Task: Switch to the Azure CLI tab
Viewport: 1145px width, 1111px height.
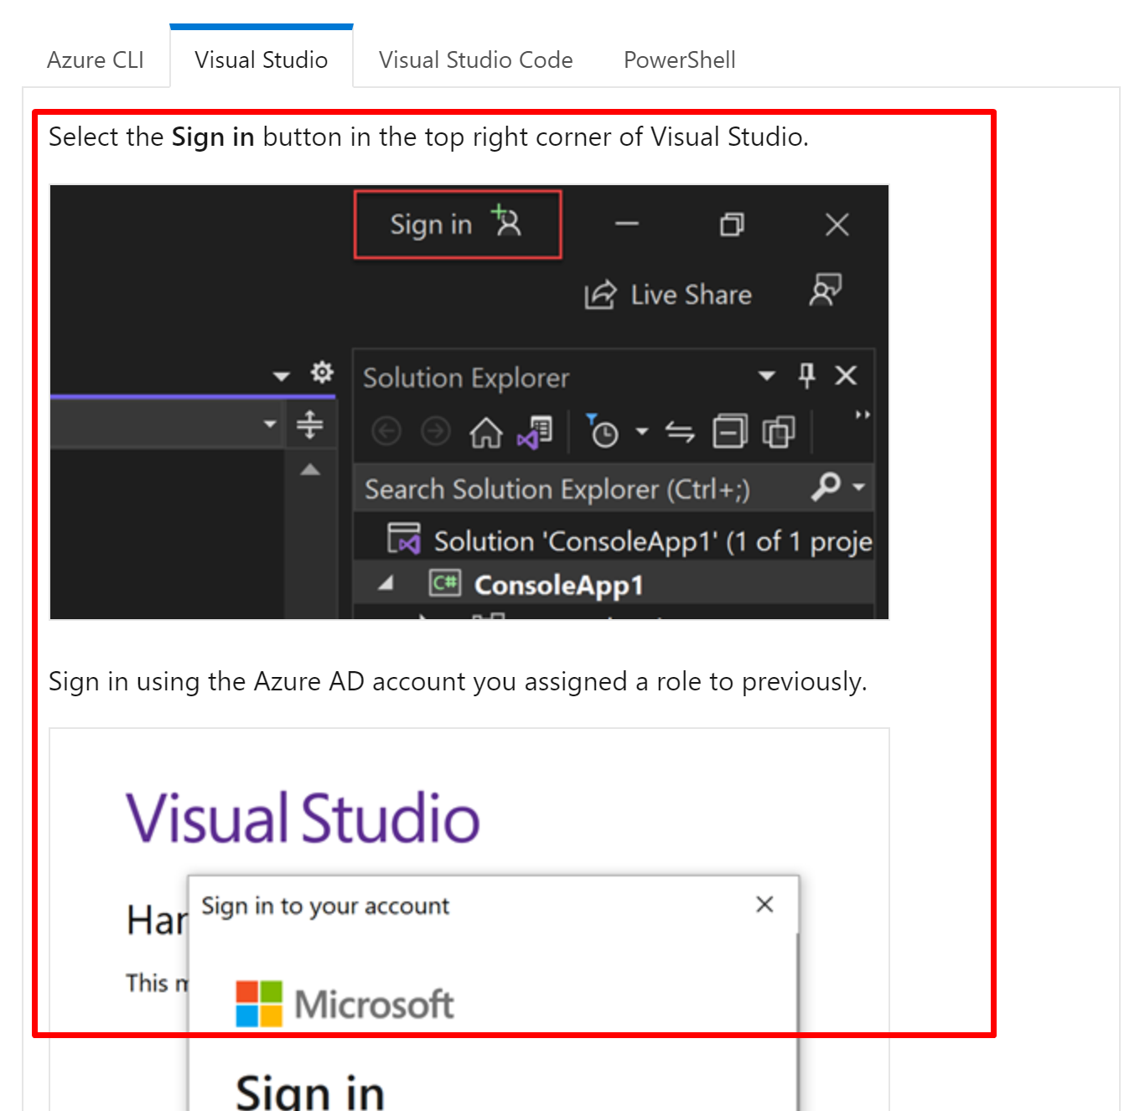Action: pos(96,59)
